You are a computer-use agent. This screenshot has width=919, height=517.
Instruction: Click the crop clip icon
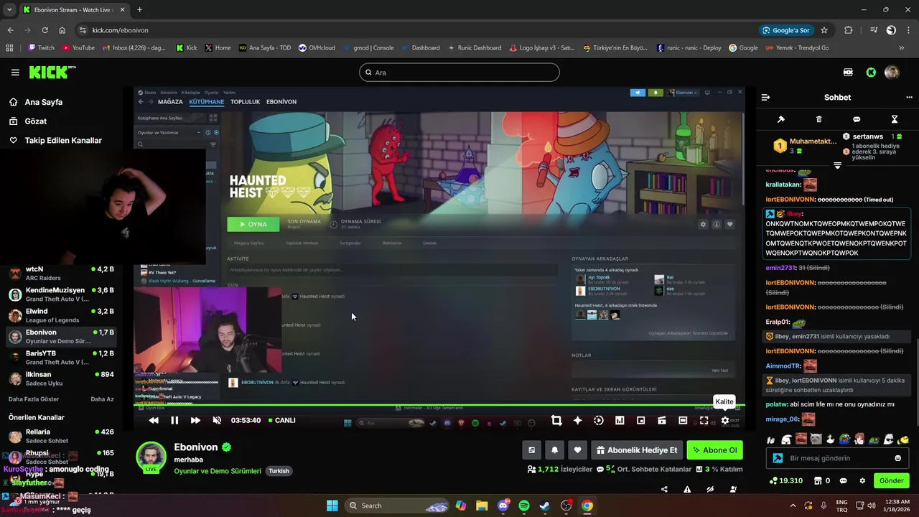556,421
